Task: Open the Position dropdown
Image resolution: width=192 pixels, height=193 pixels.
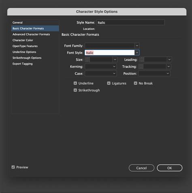Action: 154,74
